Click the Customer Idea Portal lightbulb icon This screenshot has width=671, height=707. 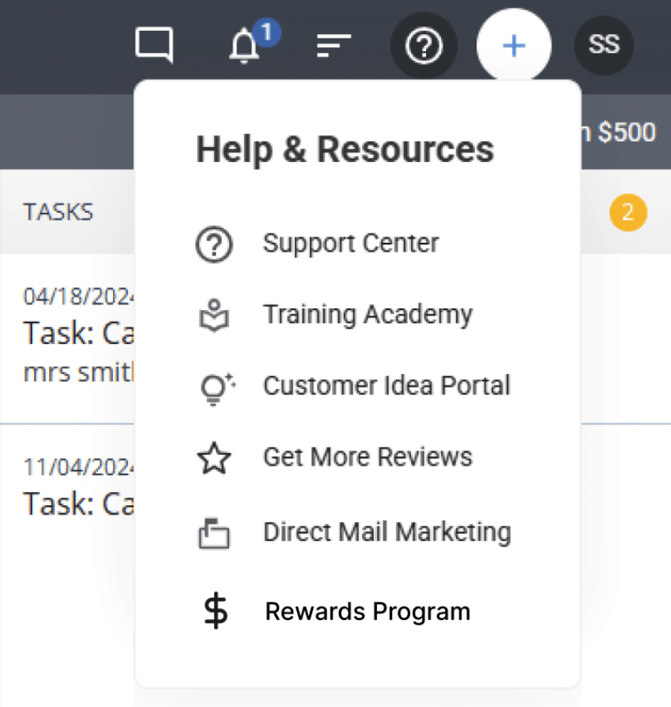pyautogui.click(x=215, y=388)
